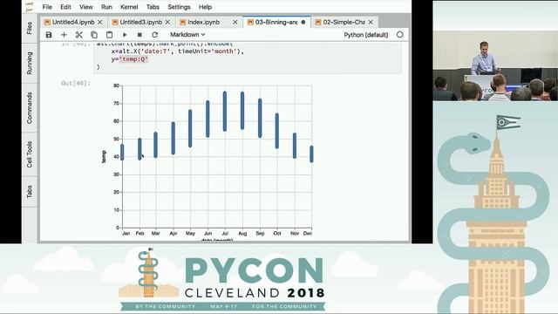
Task: Click the February temperature bar in chart
Action: click(139, 149)
